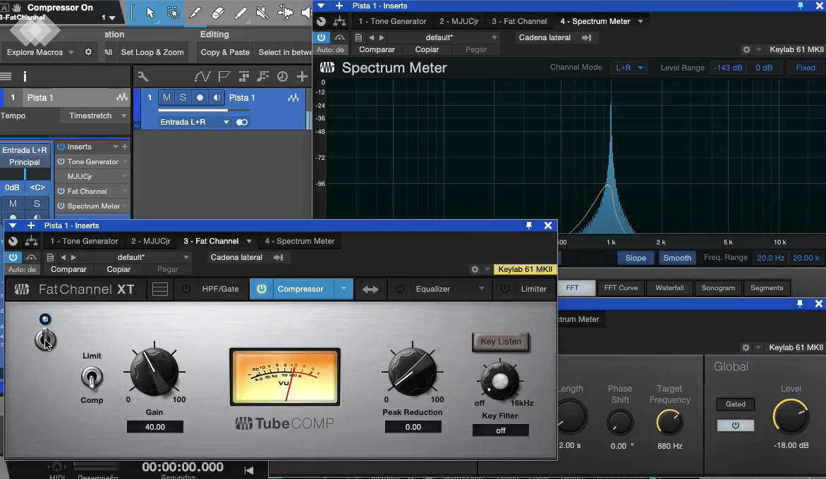Swap Compressor and Equalizer order arrow
Viewport: 826px width, 479px height.
click(370, 290)
